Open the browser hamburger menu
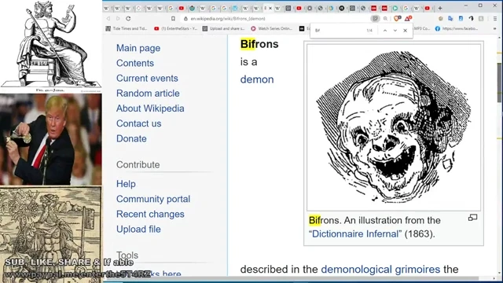The height and width of the screenshot is (283, 503). (495, 19)
